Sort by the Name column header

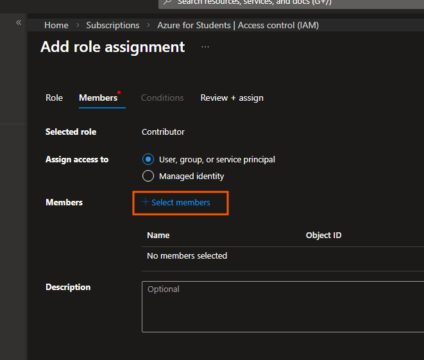(x=158, y=235)
